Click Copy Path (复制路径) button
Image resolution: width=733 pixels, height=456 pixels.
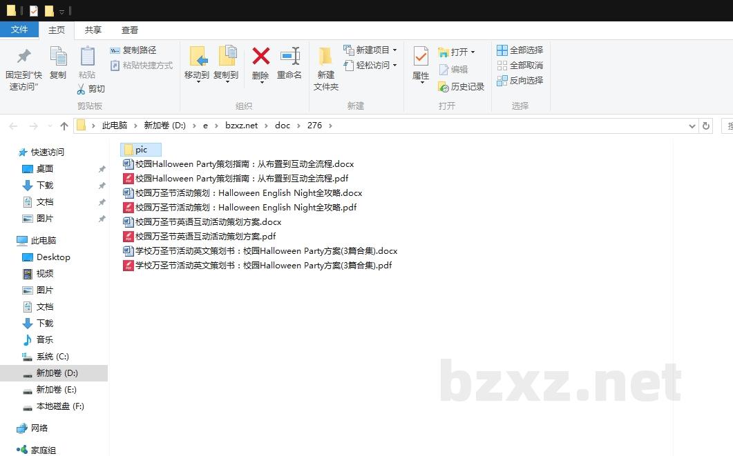coord(133,50)
